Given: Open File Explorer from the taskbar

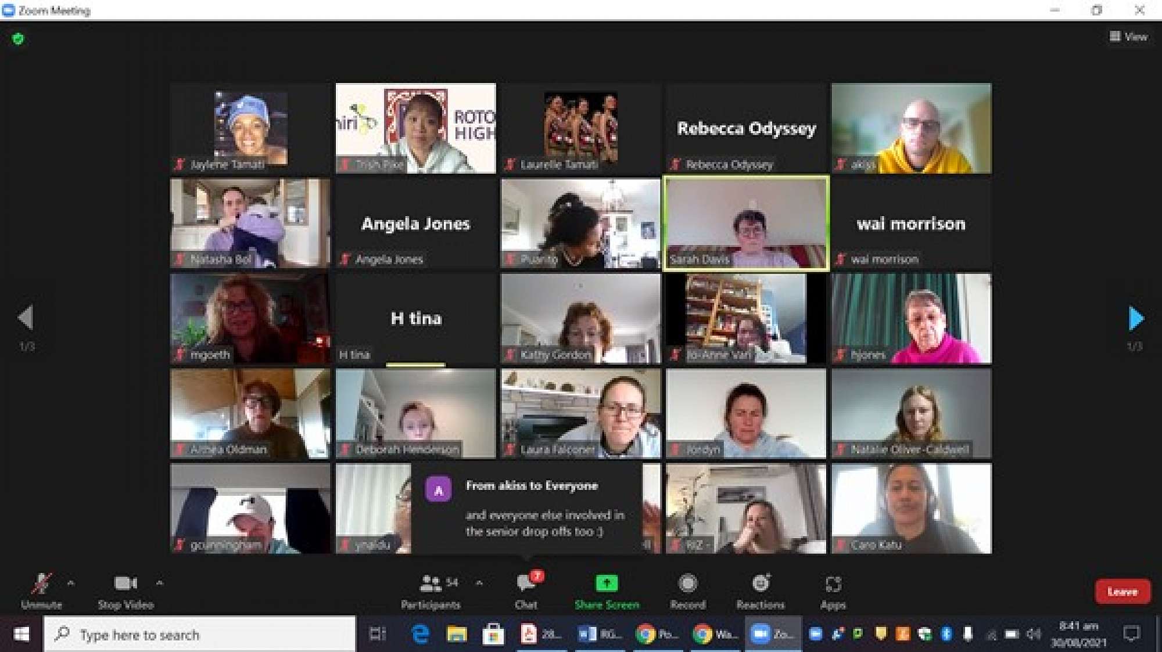Looking at the screenshot, I should 456,634.
